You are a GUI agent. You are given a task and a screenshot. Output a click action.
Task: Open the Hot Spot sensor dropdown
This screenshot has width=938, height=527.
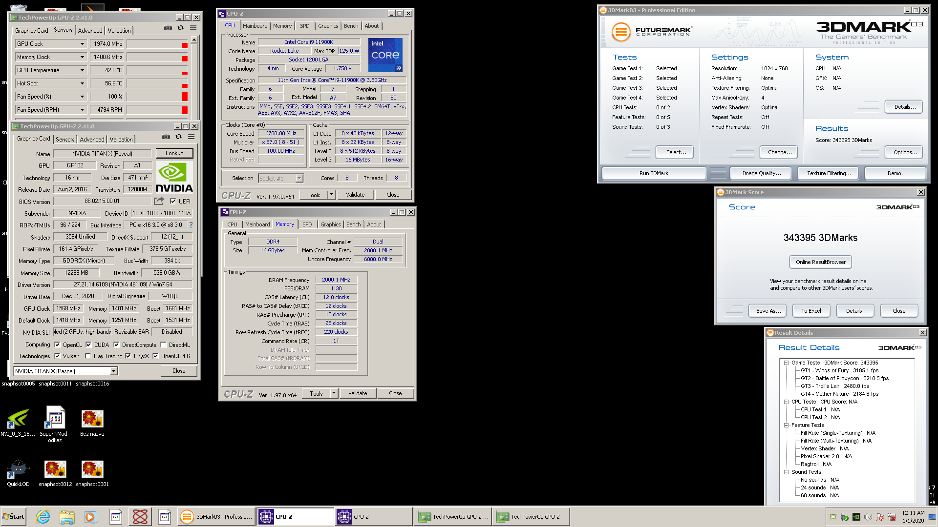pyautogui.click(x=82, y=83)
